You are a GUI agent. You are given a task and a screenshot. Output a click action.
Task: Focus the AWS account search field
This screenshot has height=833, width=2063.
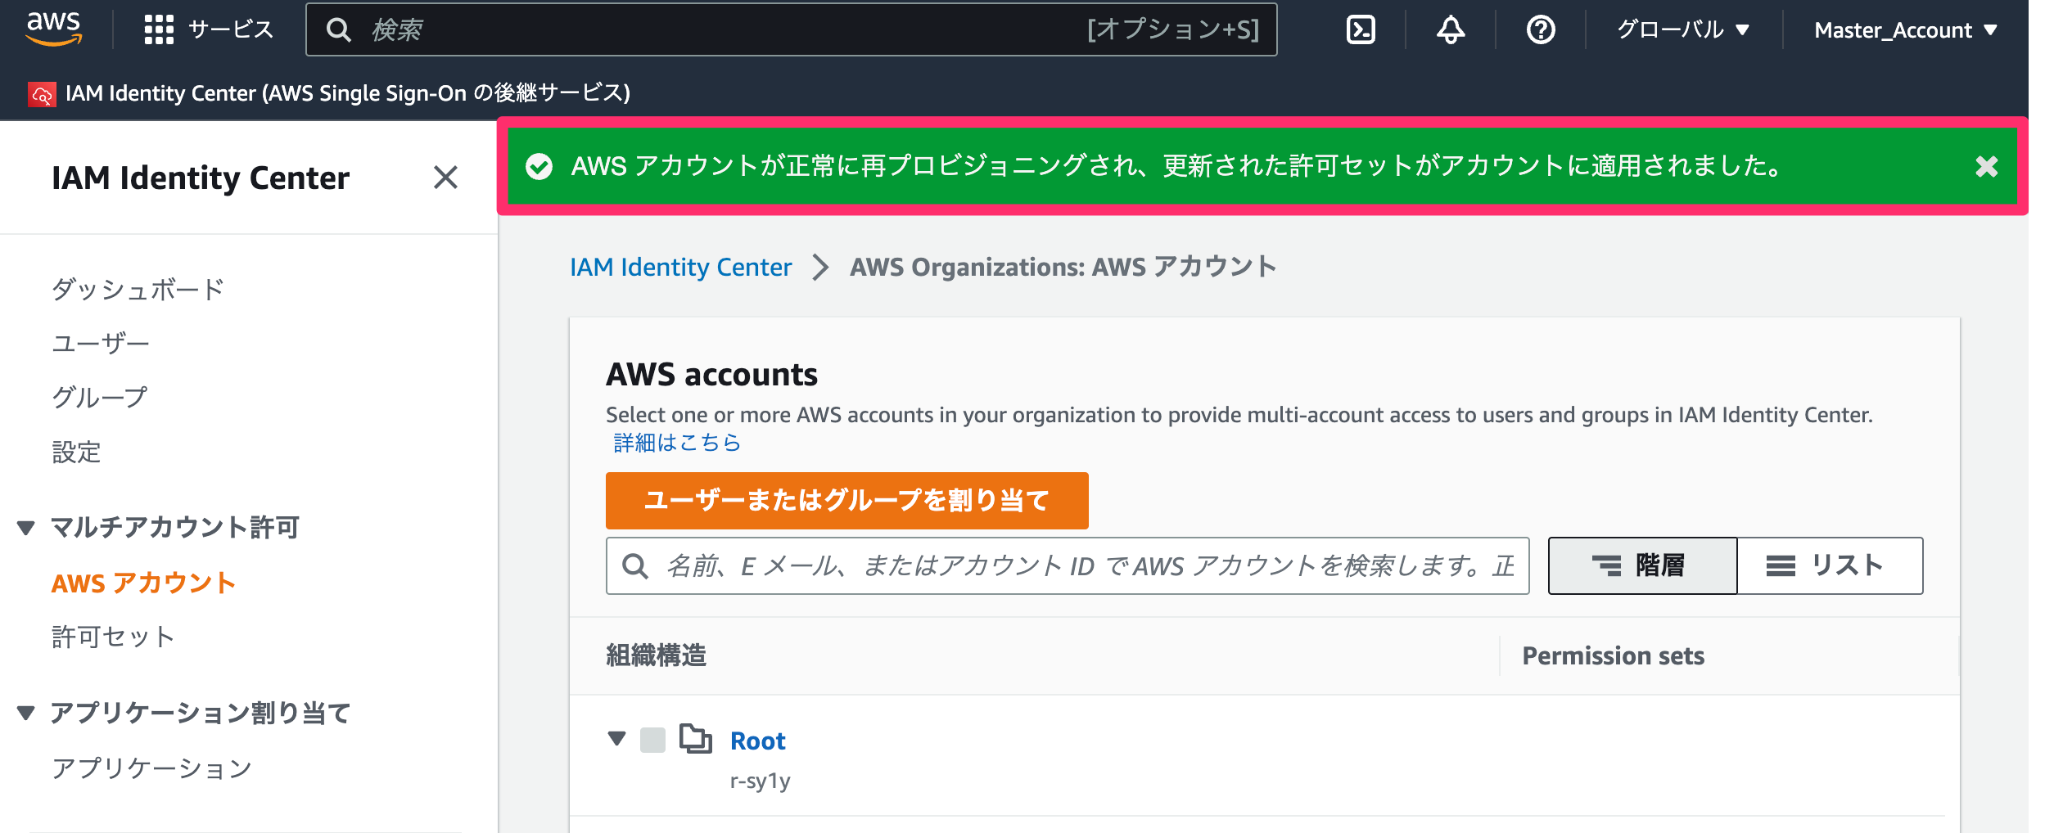pos(1068,565)
